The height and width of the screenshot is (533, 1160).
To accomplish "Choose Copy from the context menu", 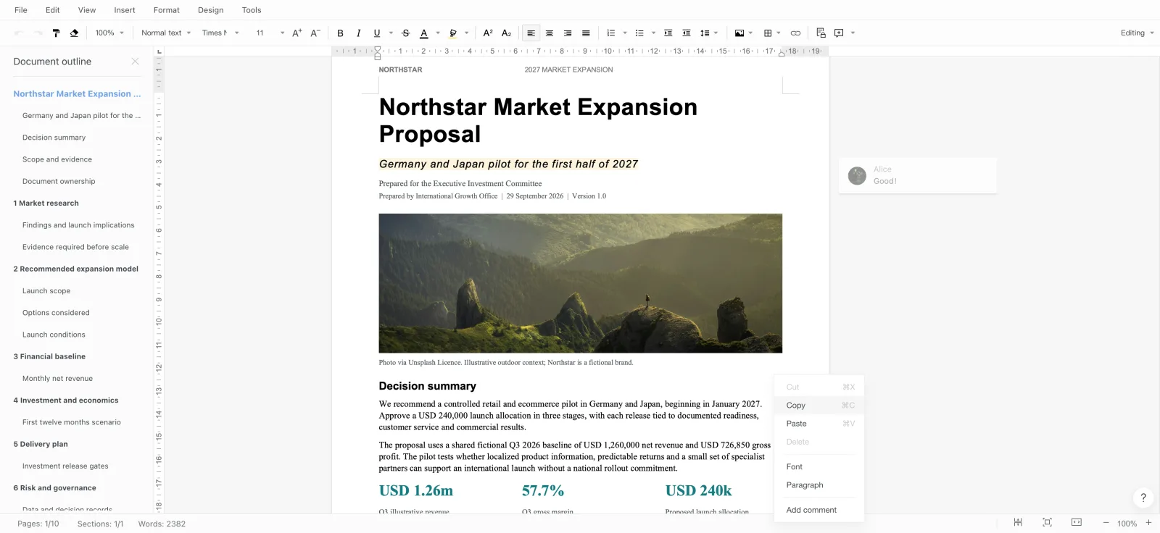I will (x=819, y=406).
